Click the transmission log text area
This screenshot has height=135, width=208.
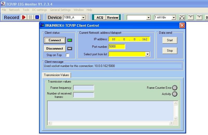pyautogui.click(x=110, y=111)
